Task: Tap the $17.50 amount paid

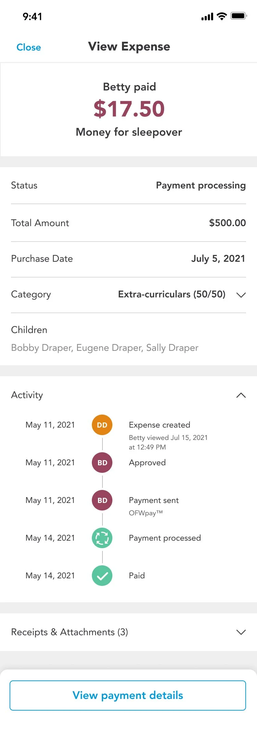Action: [129, 109]
